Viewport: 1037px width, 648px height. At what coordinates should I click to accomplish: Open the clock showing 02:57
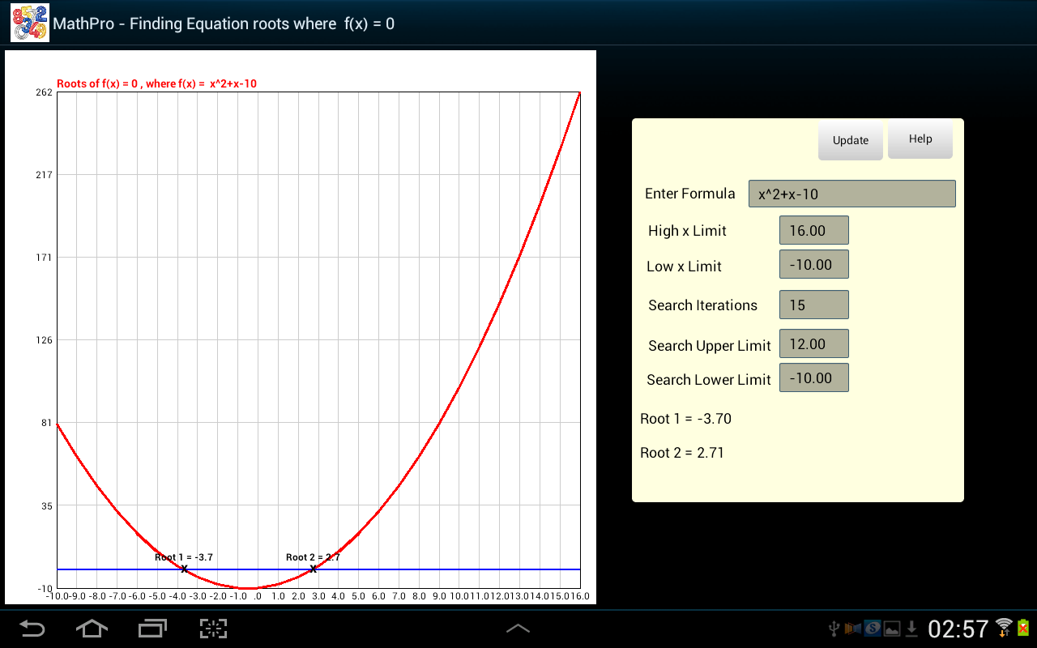[958, 629]
